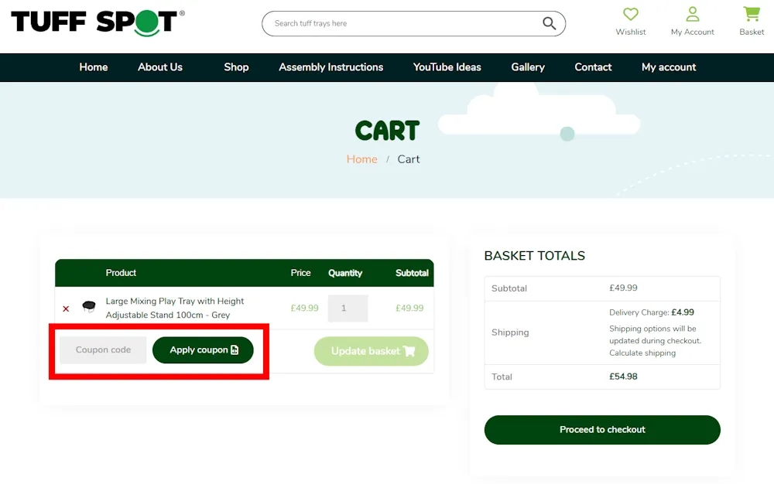Focus the Coupon code input
The width and height of the screenshot is (774, 484).
pyautogui.click(x=103, y=350)
